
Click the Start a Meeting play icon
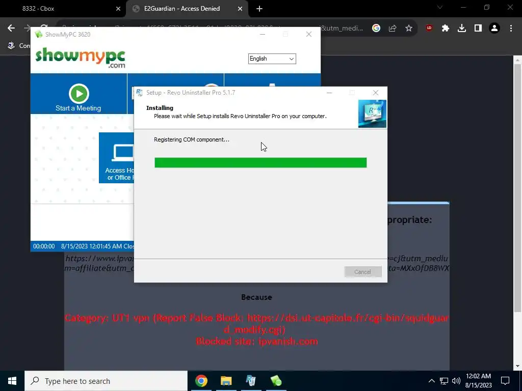click(79, 94)
